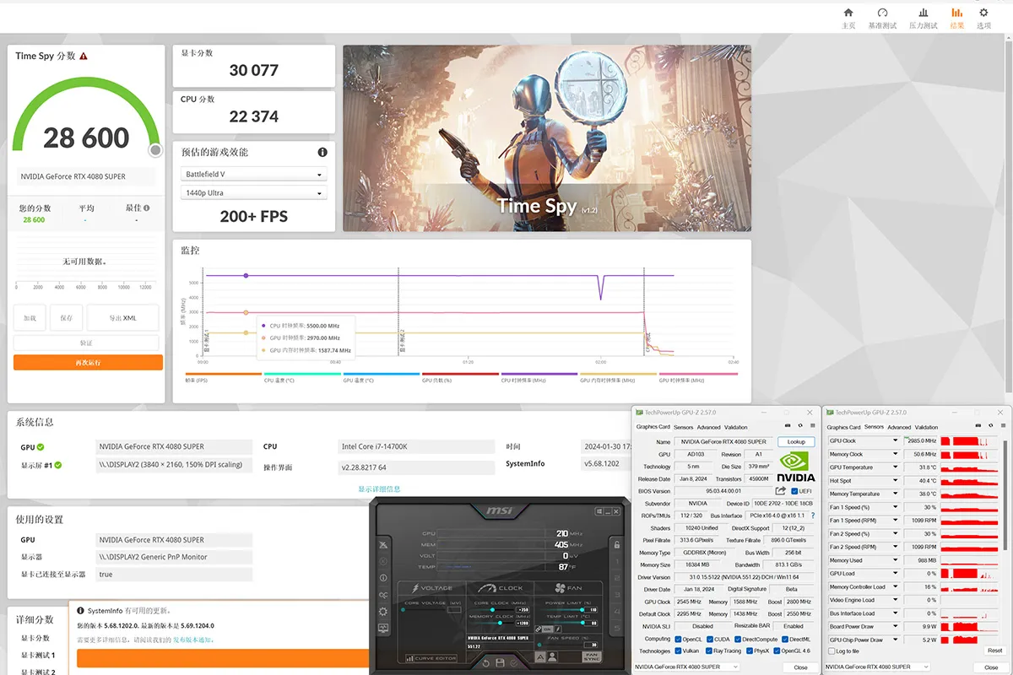Open the Afterburner OC Scanner icon
The image size is (1013, 675).
pyautogui.click(x=383, y=595)
